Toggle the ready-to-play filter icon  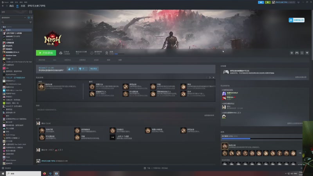click(32, 18)
